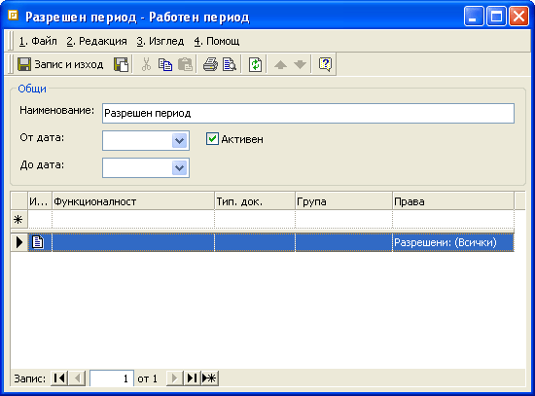535x396 pixels.
Task: Open the Редакция menu
Action: pyautogui.click(x=97, y=41)
